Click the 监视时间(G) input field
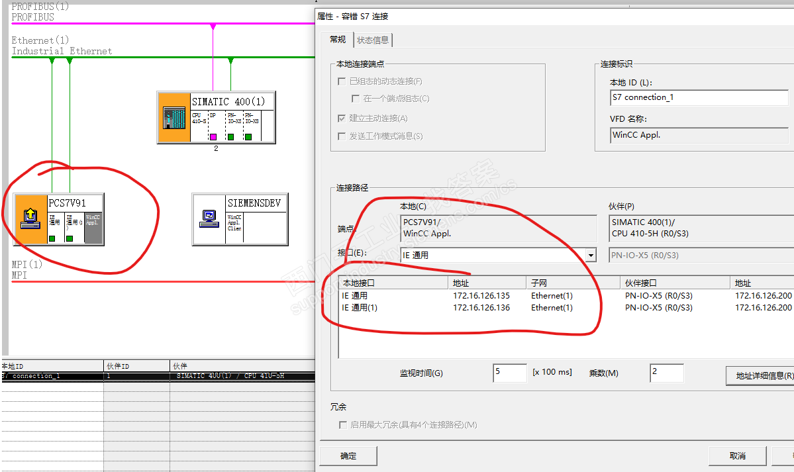794x472 pixels. click(510, 373)
